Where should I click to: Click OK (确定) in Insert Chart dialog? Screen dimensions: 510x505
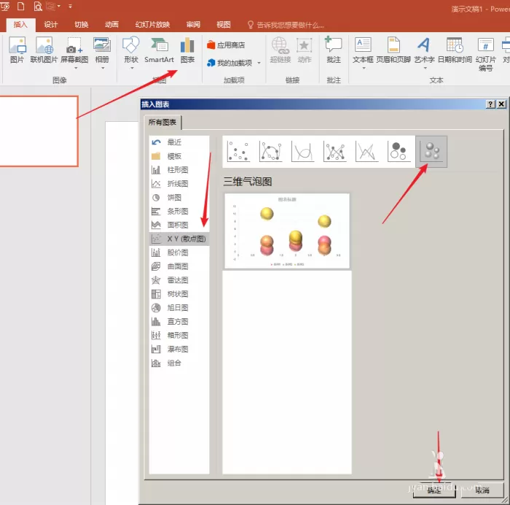(434, 490)
